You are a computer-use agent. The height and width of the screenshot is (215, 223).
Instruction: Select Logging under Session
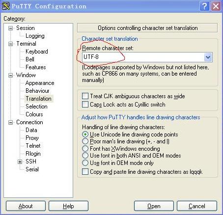35,36
